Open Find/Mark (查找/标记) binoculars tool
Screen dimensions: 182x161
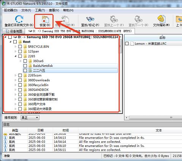(x=90, y=19)
